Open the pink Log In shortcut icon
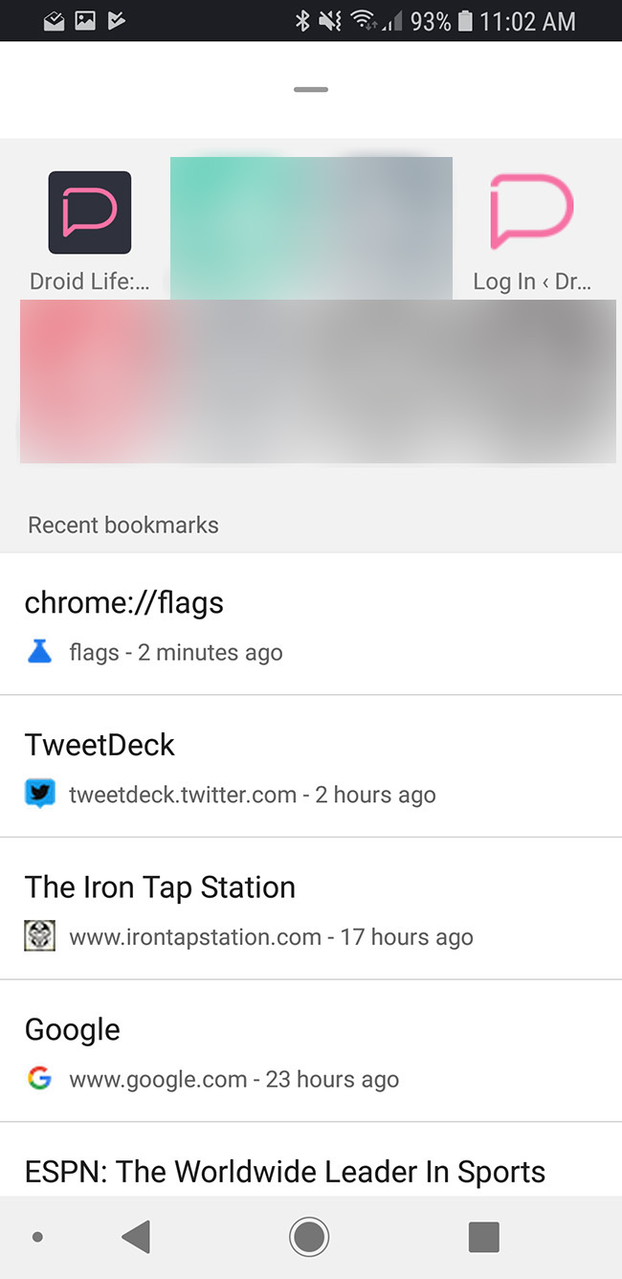The width and height of the screenshot is (622, 1279). pos(531,213)
